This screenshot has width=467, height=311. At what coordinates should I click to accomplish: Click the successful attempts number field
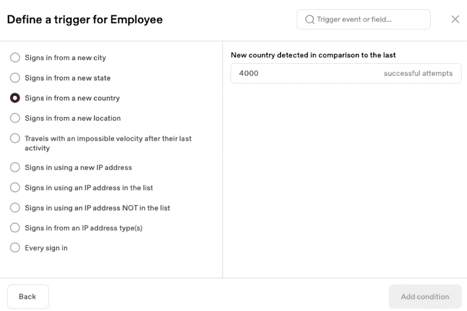pyautogui.click(x=304, y=73)
